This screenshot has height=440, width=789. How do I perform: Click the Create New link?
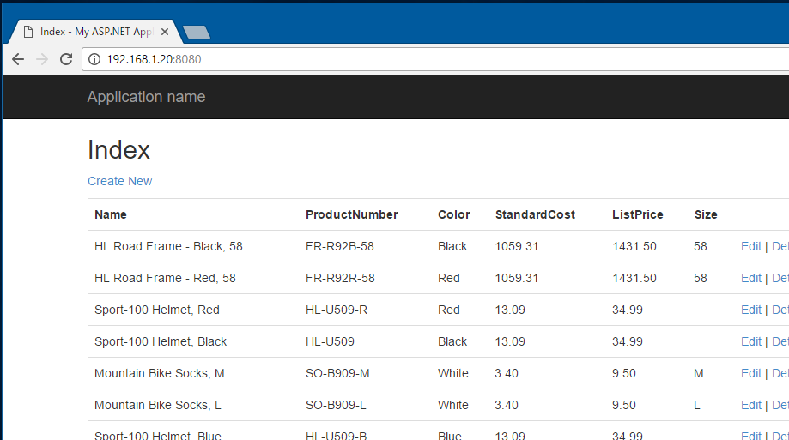tap(119, 181)
